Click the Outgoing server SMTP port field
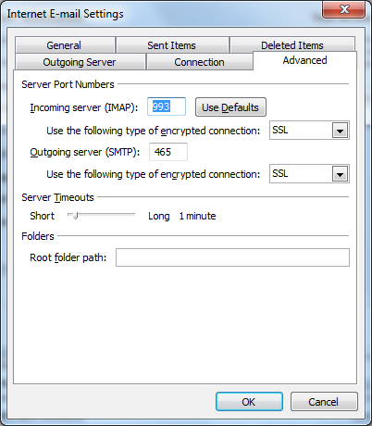The image size is (372, 426). click(x=168, y=152)
